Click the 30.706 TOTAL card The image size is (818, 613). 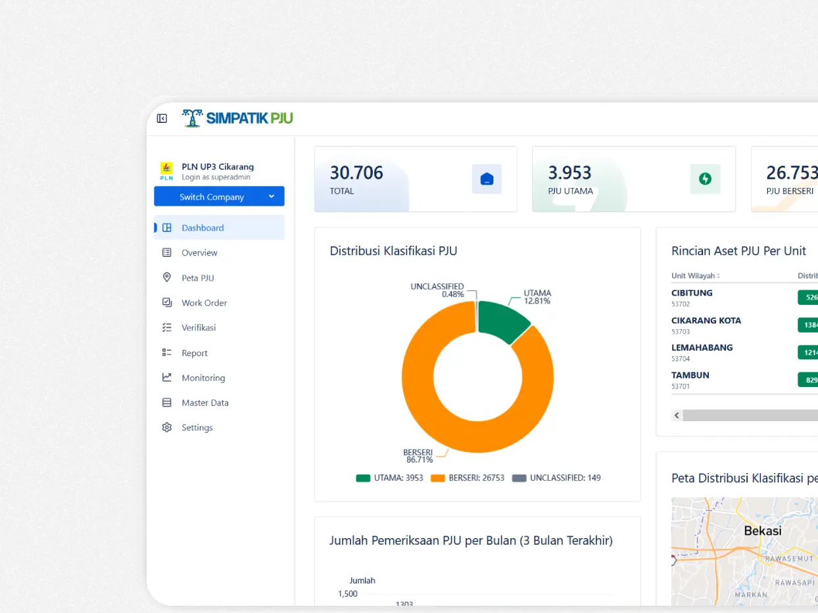tap(416, 179)
